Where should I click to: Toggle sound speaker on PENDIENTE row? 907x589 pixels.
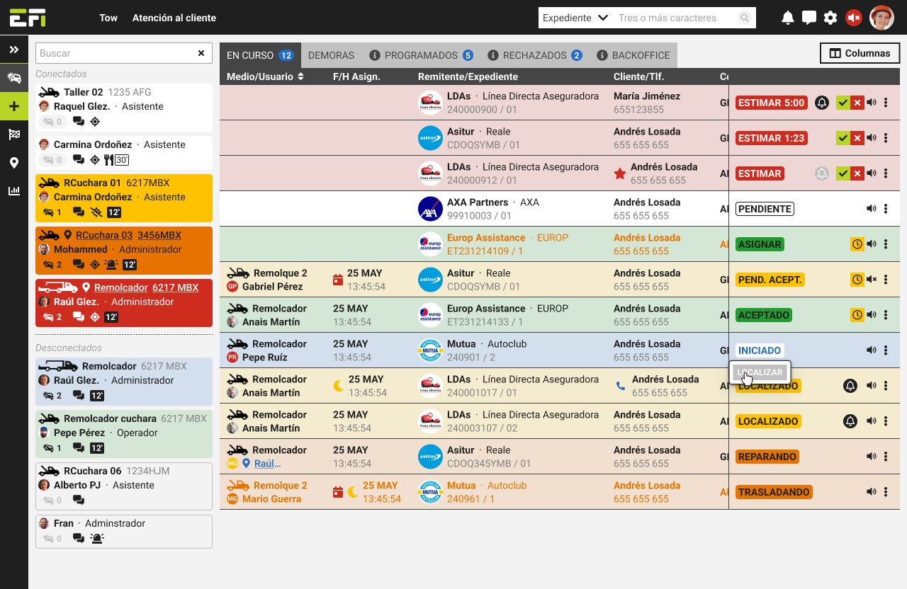(872, 209)
